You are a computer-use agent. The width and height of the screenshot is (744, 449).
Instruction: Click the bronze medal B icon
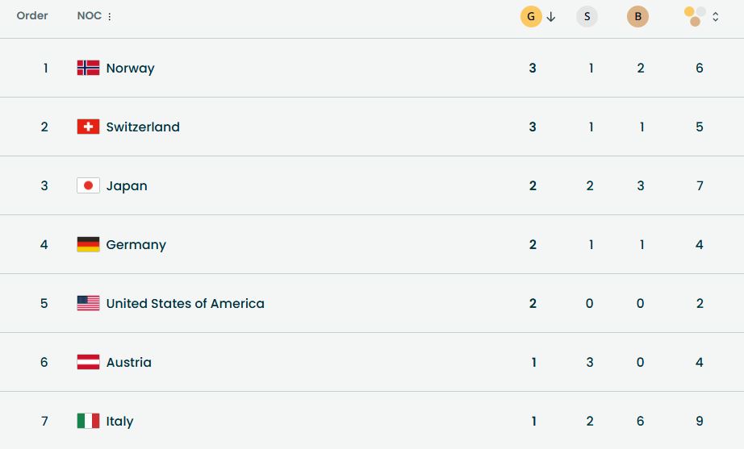pos(637,17)
